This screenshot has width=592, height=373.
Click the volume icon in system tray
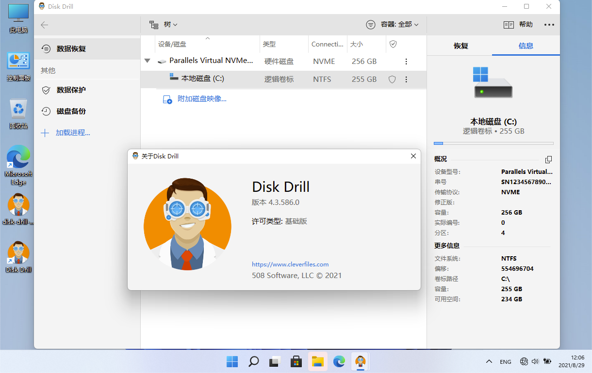535,361
